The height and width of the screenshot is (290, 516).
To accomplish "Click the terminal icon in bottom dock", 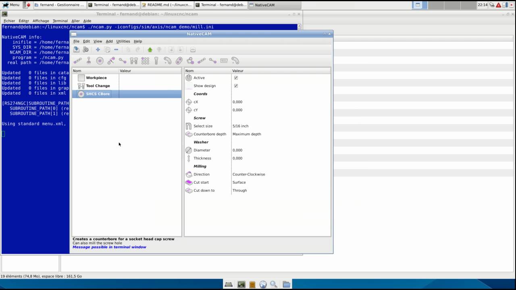I will (241, 284).
